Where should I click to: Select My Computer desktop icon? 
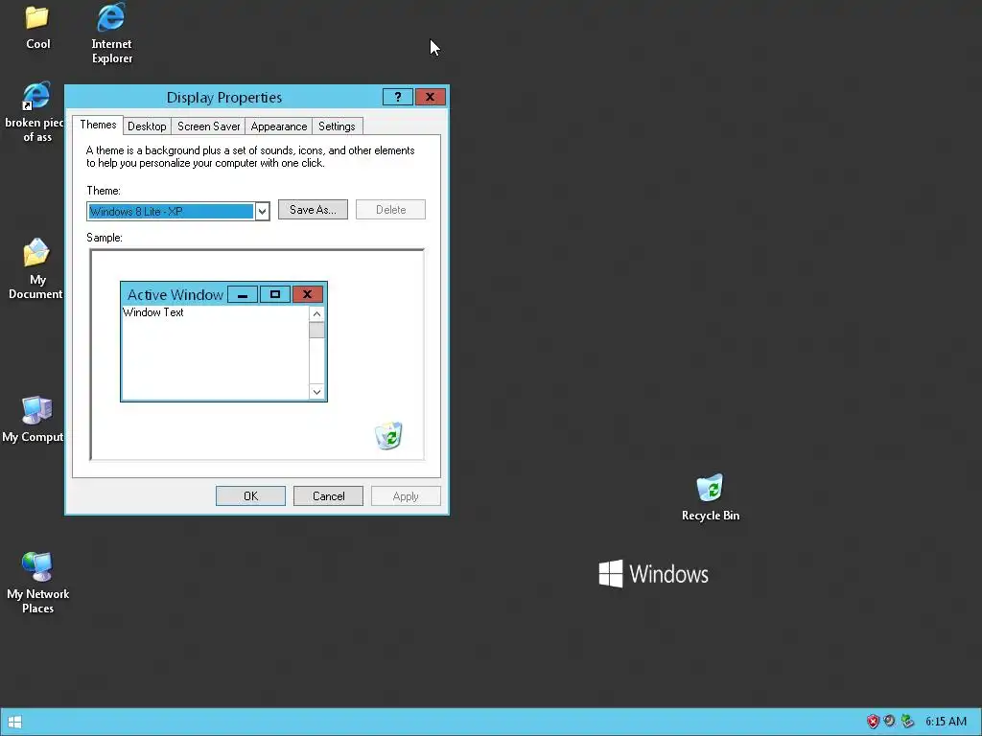(x=35, y=420)
